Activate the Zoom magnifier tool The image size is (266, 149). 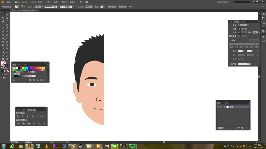[7, 59]
